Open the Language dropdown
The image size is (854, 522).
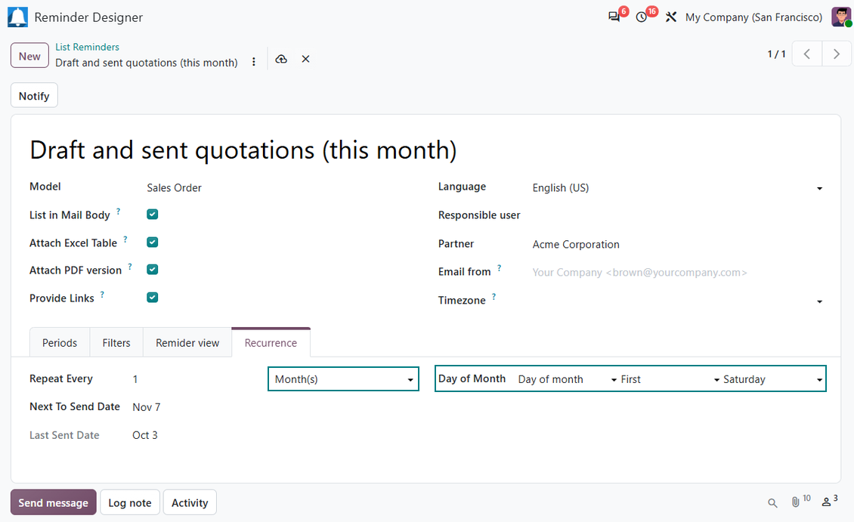coord(678,188)
